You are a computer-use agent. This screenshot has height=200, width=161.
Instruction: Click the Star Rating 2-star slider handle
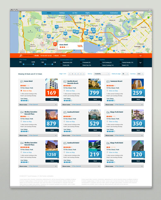tap(45, 64)
